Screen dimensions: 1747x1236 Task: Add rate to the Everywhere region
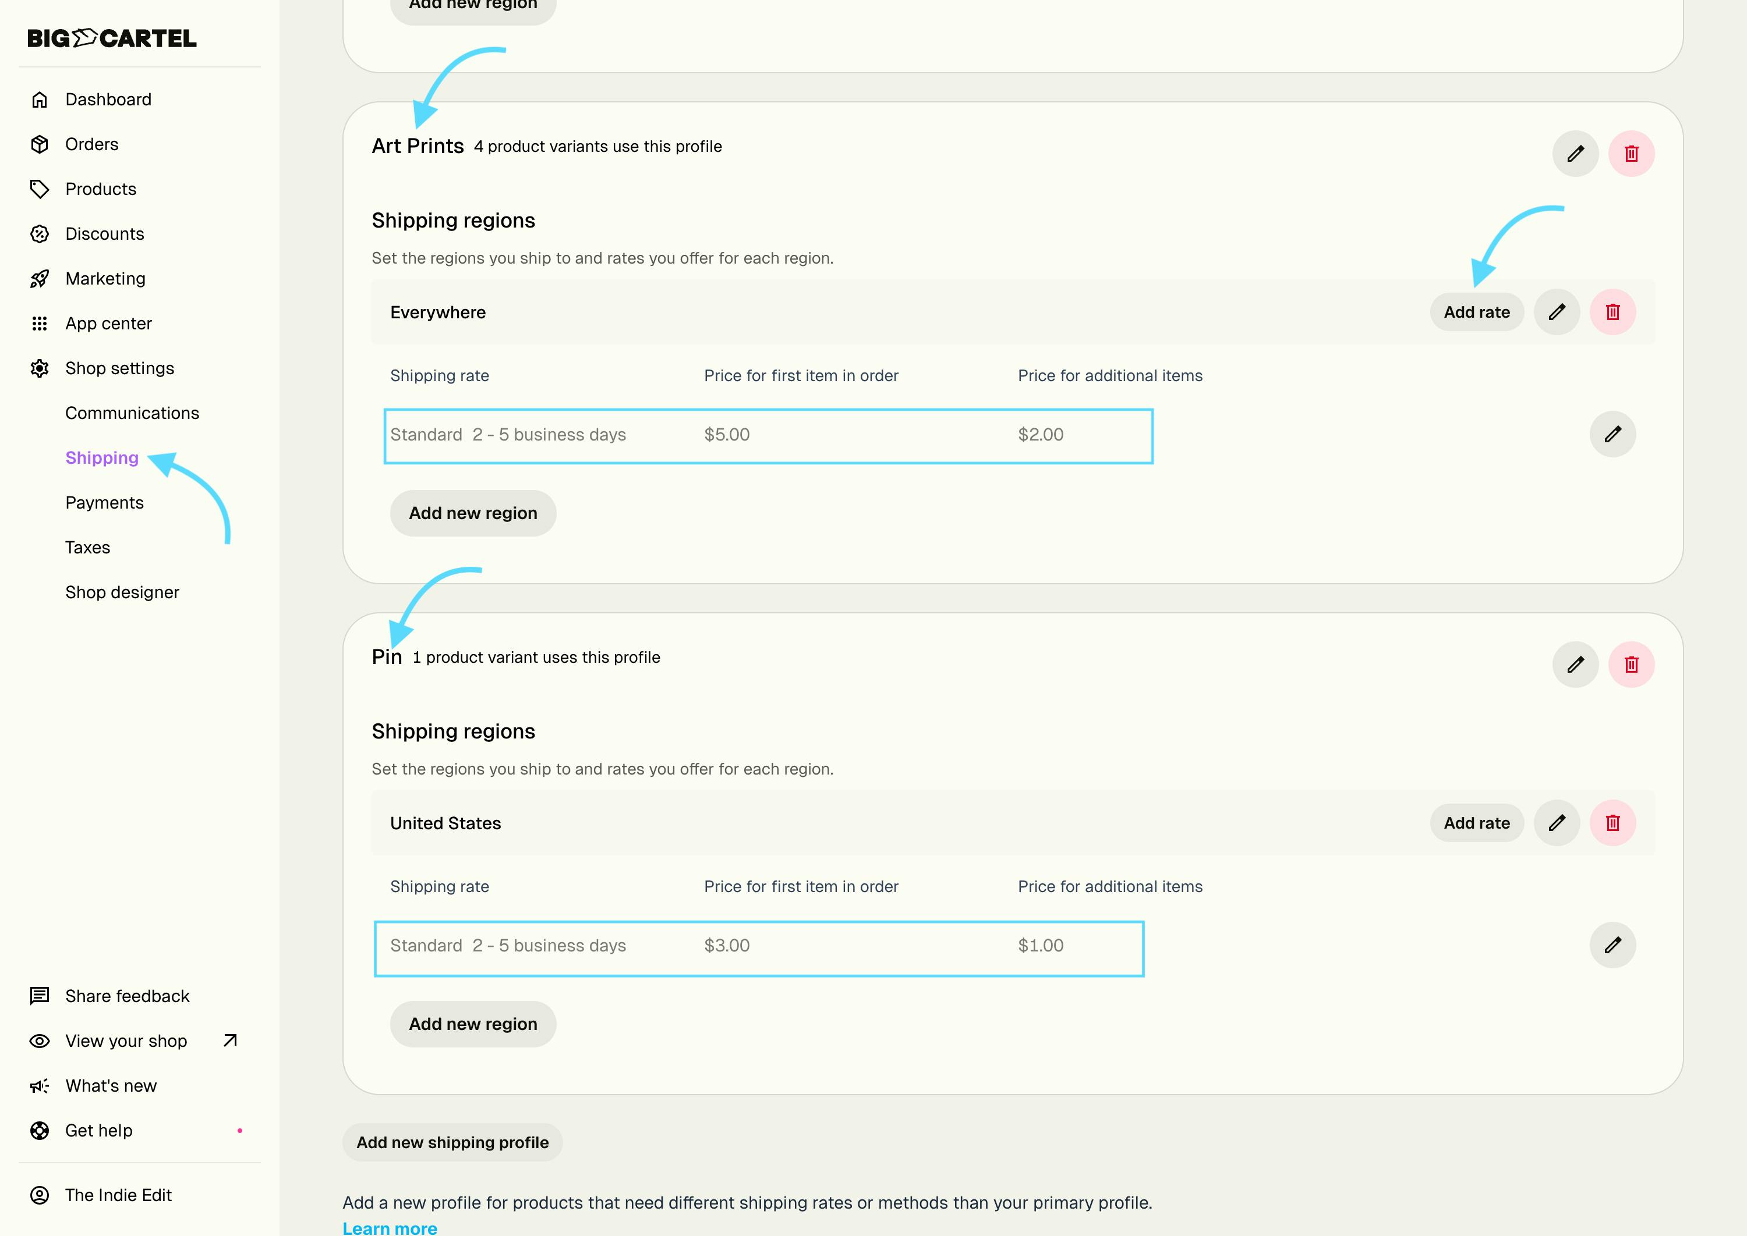click(x=1476, y=312)
